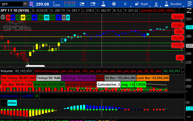Click the blue 2D label
The height and width of the screenshot is (121, 193).
58,18
